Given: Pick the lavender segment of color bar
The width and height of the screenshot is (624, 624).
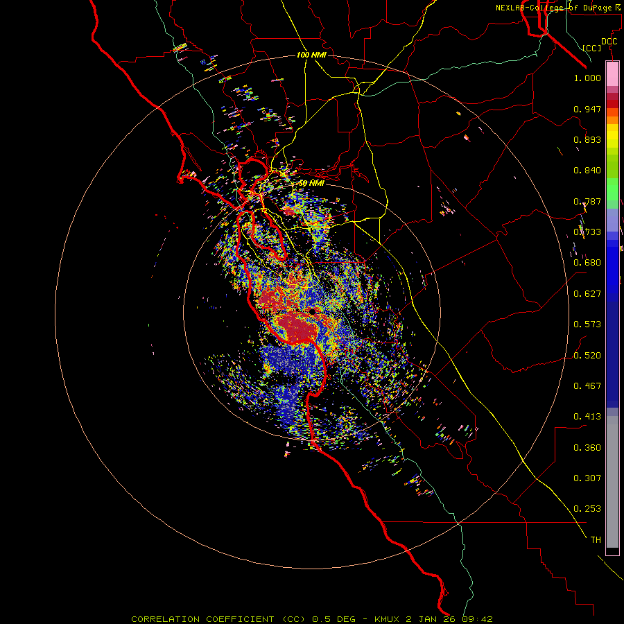Looking at the screenshot, I should (x=612, y=220).
